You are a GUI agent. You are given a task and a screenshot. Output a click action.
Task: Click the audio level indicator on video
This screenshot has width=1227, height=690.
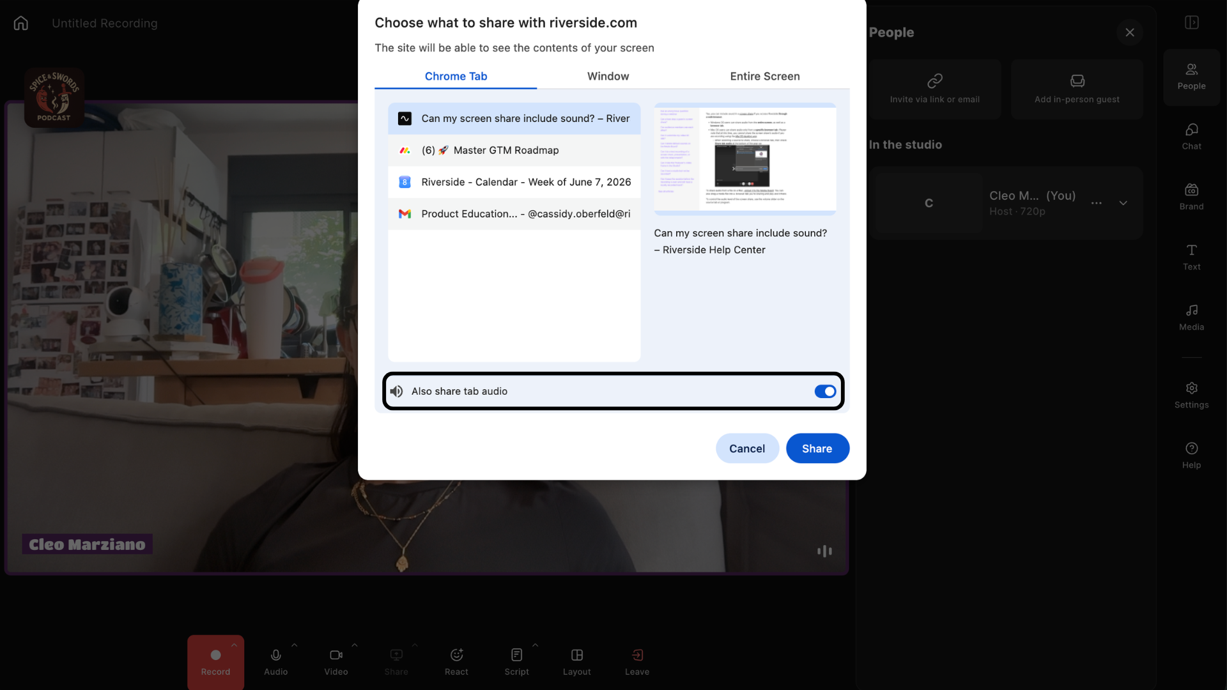click(824, 551)
